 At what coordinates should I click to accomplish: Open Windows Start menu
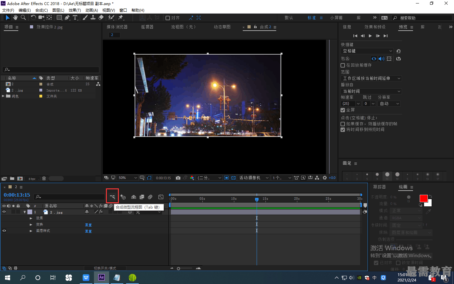coord(8,278)
